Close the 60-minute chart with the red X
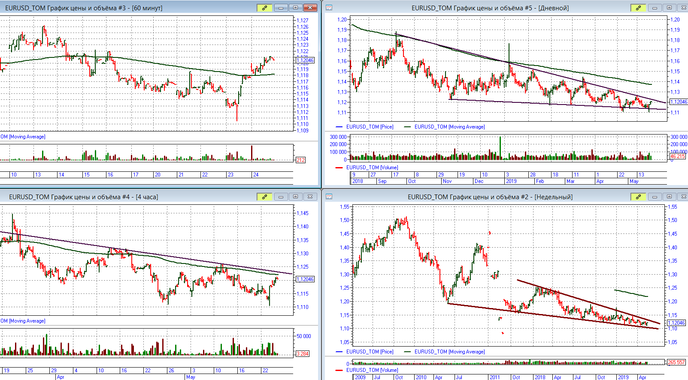The image size is (688, 380). [310, 8]
